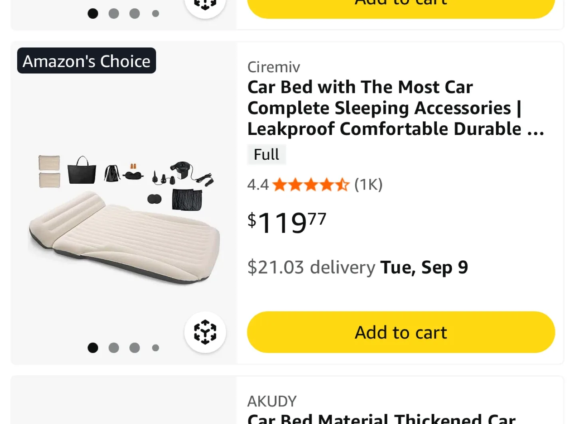Screen dimensions: 575x424
Task: Select the Full size option badge
Action: [266, 155]
